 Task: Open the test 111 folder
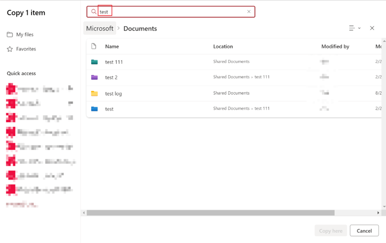(x=114, y=62)
